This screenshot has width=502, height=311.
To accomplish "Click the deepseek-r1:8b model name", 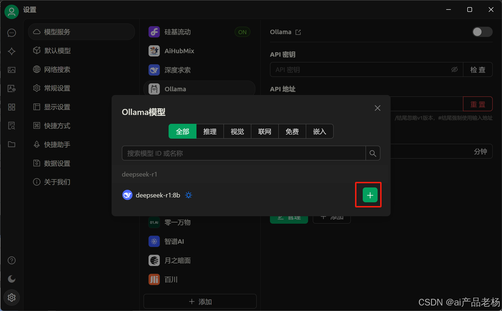I will [158, 195].
